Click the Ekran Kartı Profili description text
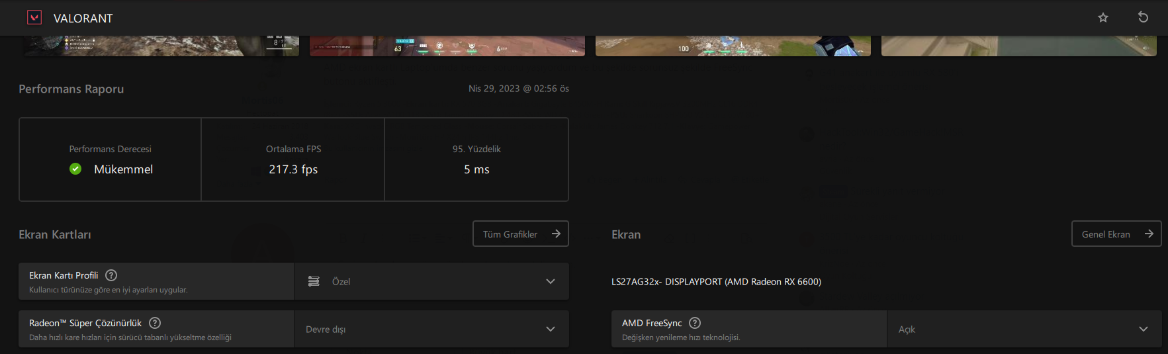This screenshot has height=354, width=1168. (109, 290)
